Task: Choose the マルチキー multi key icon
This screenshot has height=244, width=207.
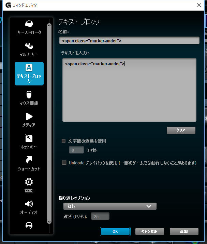Action: [x=29, y=46]
